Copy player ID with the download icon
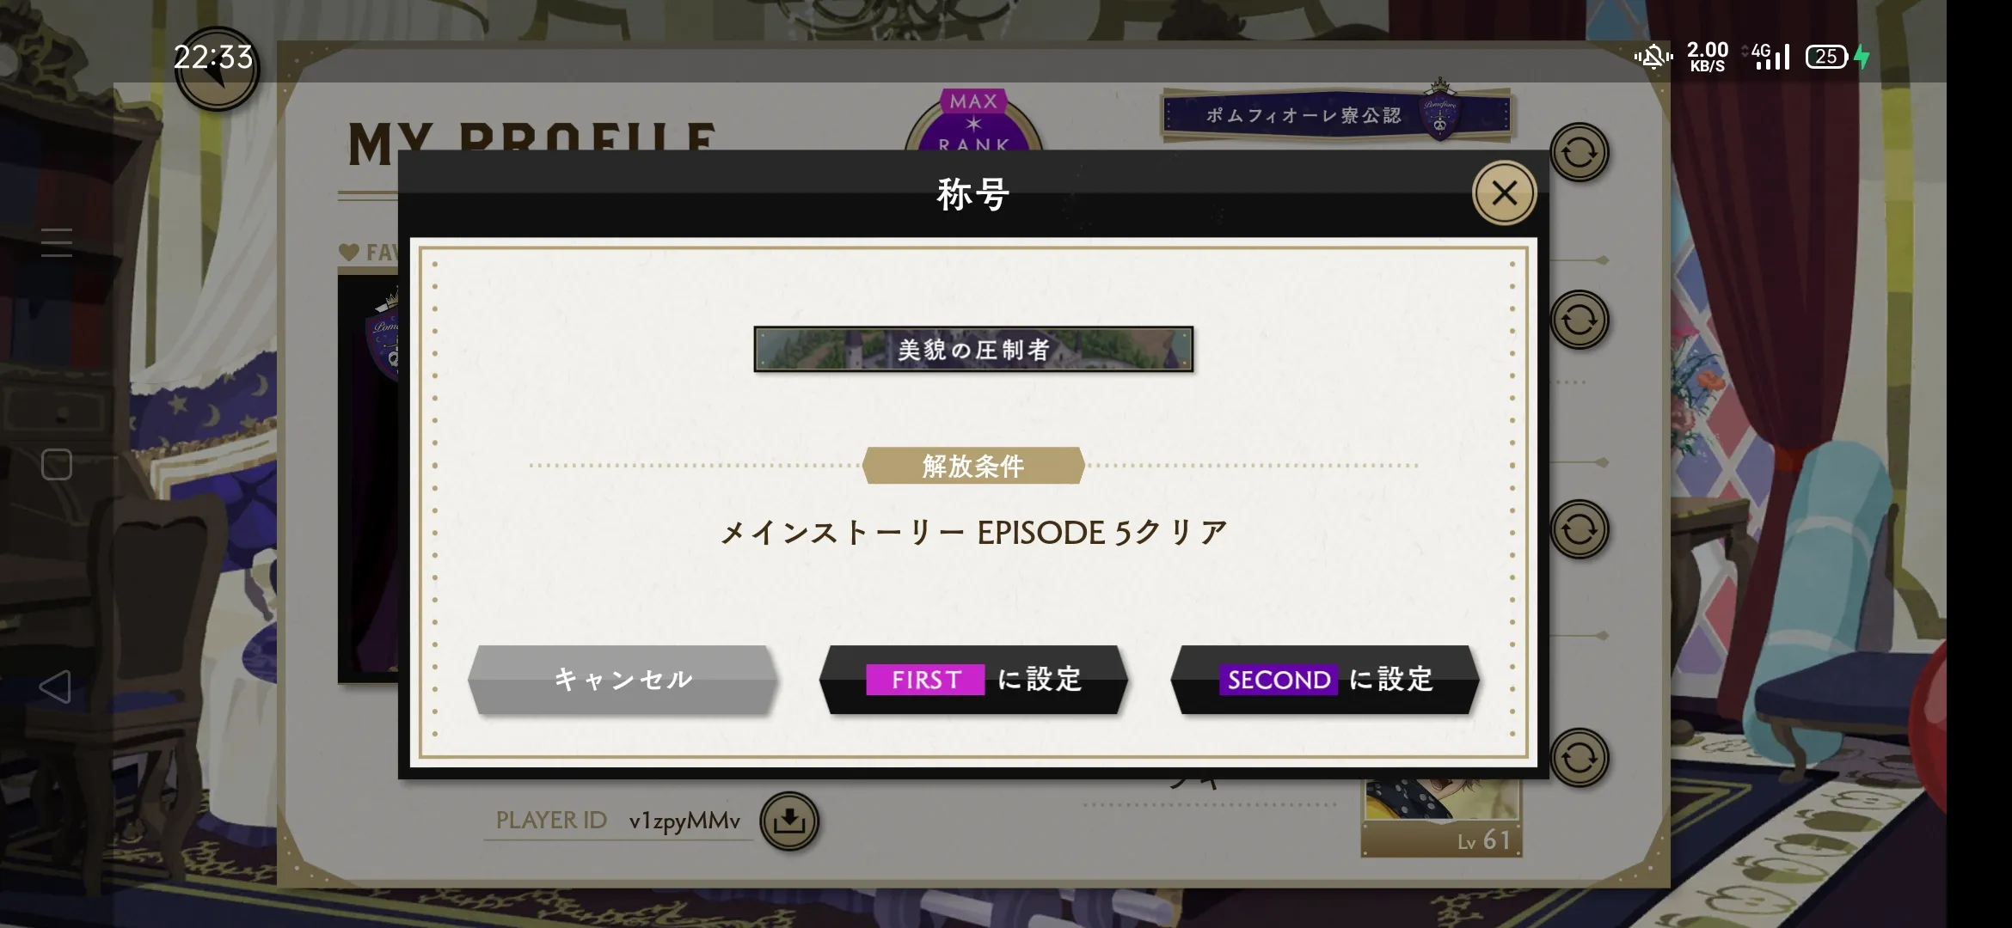Screen dimensions: 2012x928 789,821
